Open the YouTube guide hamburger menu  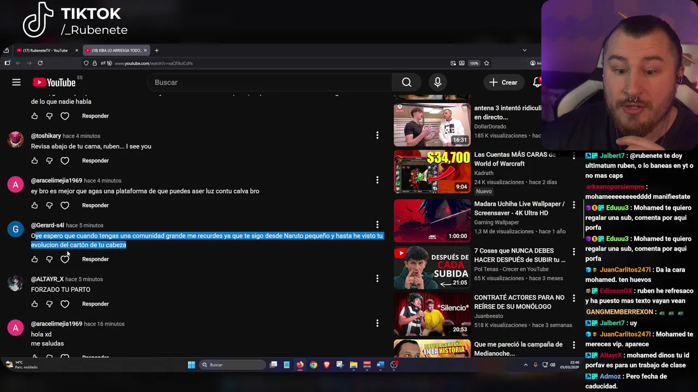tap(16, 82)
